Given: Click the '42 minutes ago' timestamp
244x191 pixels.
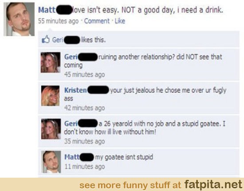Looking at the screenshot, I should pyautogui.click(x=84, y=108).
